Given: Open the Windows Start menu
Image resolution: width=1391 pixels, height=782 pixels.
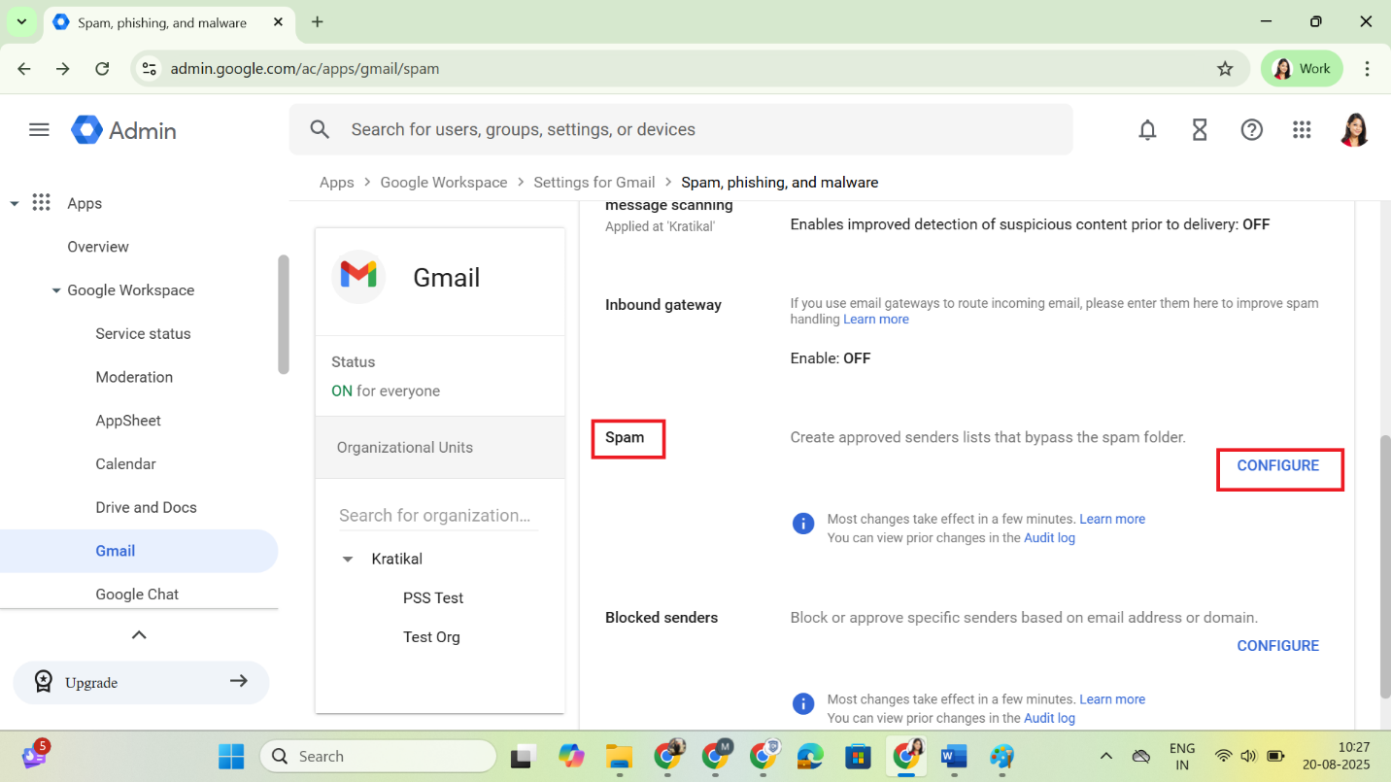Looking at the screenshot, I should (x=231, y=756).
